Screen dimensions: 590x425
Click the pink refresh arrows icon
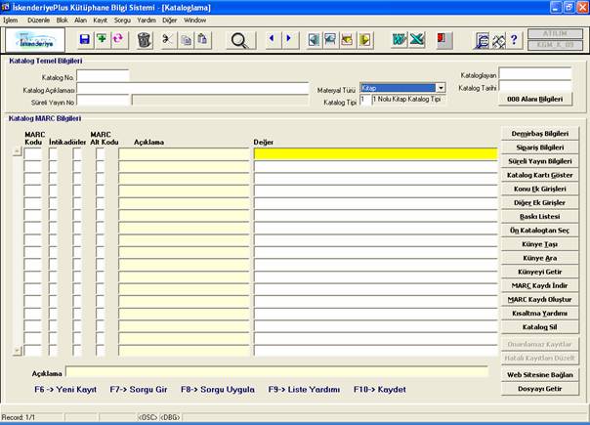pos(118,39)
